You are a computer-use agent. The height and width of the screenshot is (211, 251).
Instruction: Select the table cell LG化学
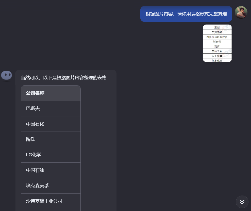pyautogui.click(x=51, y=155)
